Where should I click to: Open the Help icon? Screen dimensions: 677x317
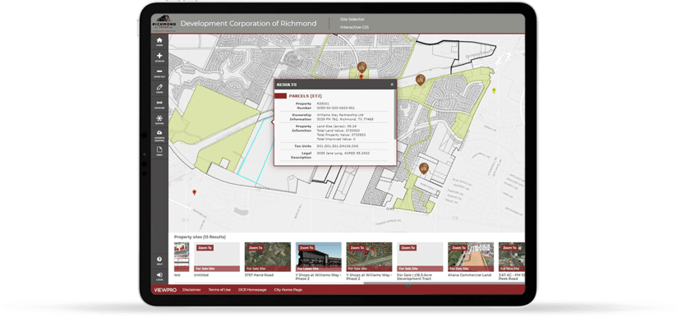159,261
